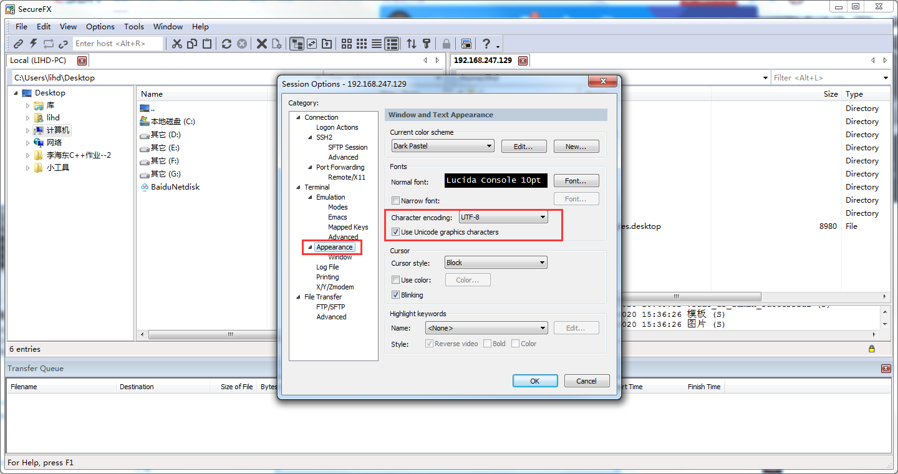
Task: Open the Character encoding dropdown
Action: [503, 217]
